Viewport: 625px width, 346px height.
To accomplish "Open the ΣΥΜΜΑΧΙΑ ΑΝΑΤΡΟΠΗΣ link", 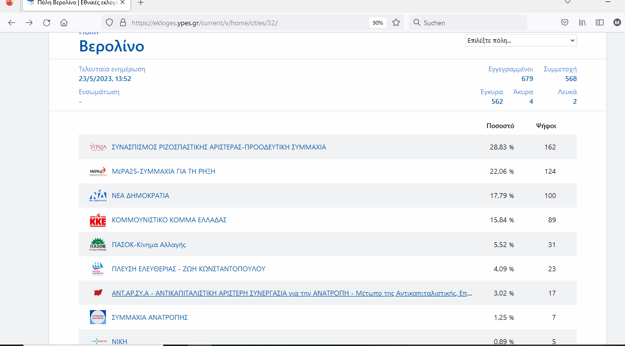I will pos(150,317).
